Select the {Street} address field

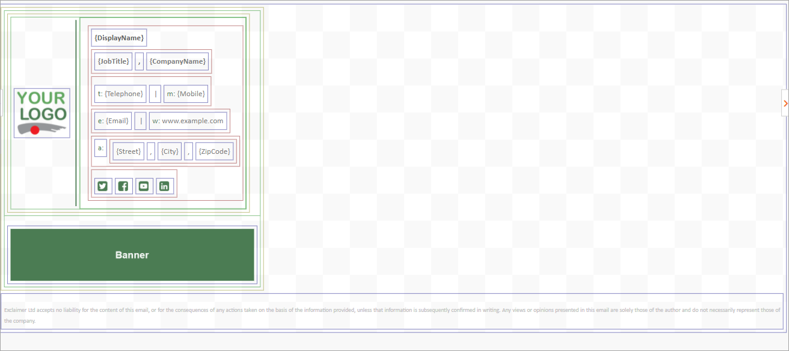(128, 151)
